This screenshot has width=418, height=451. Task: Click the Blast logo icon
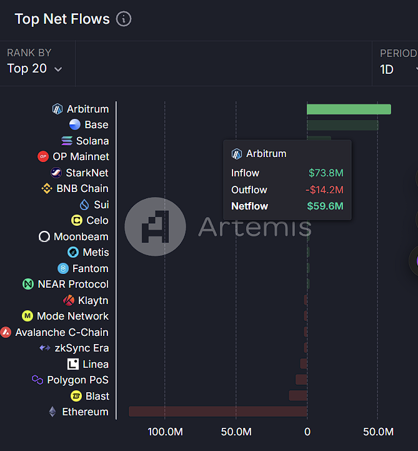(x=76, y=396)
